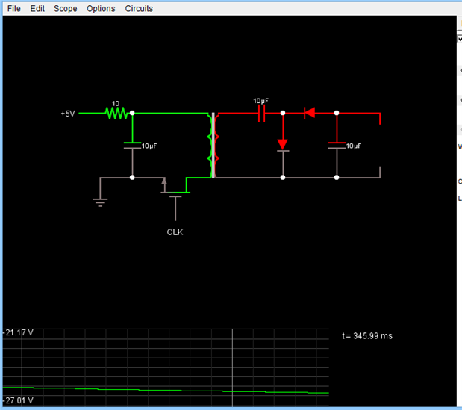
Task: Toggle the checkbox at top right panel edge
Action: pos(460,39)
